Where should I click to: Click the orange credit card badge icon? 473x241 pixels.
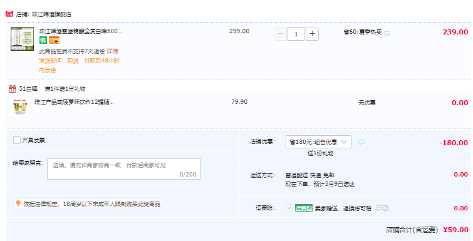[55, 40]
